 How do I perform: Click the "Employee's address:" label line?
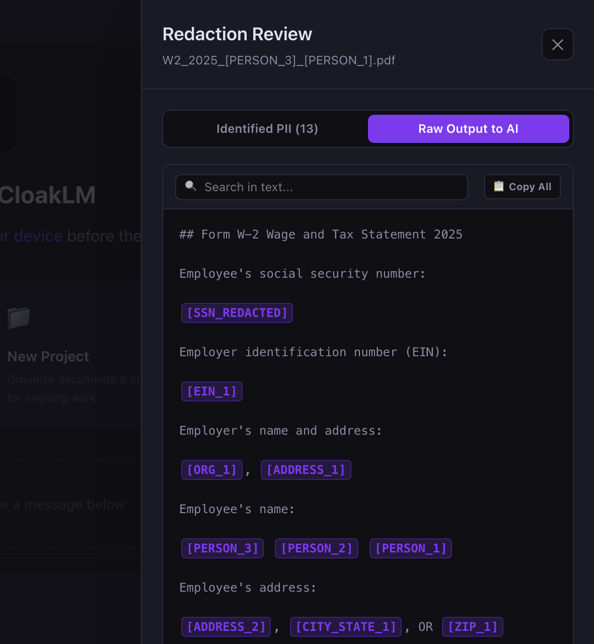tap(248, 588)
